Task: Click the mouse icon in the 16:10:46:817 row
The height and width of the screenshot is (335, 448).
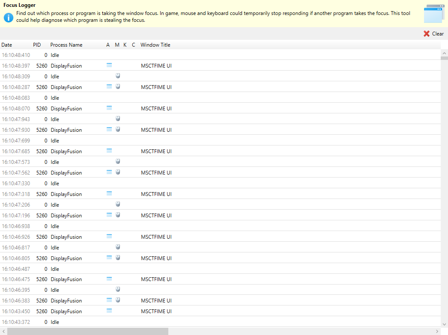Action: coord(118,247)
